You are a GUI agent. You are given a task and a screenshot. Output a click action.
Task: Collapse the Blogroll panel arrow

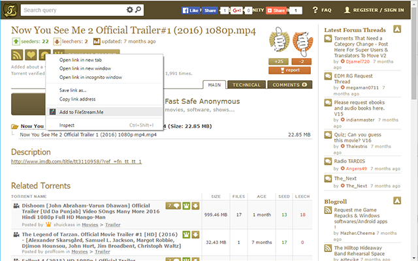[x=397, y=200]
